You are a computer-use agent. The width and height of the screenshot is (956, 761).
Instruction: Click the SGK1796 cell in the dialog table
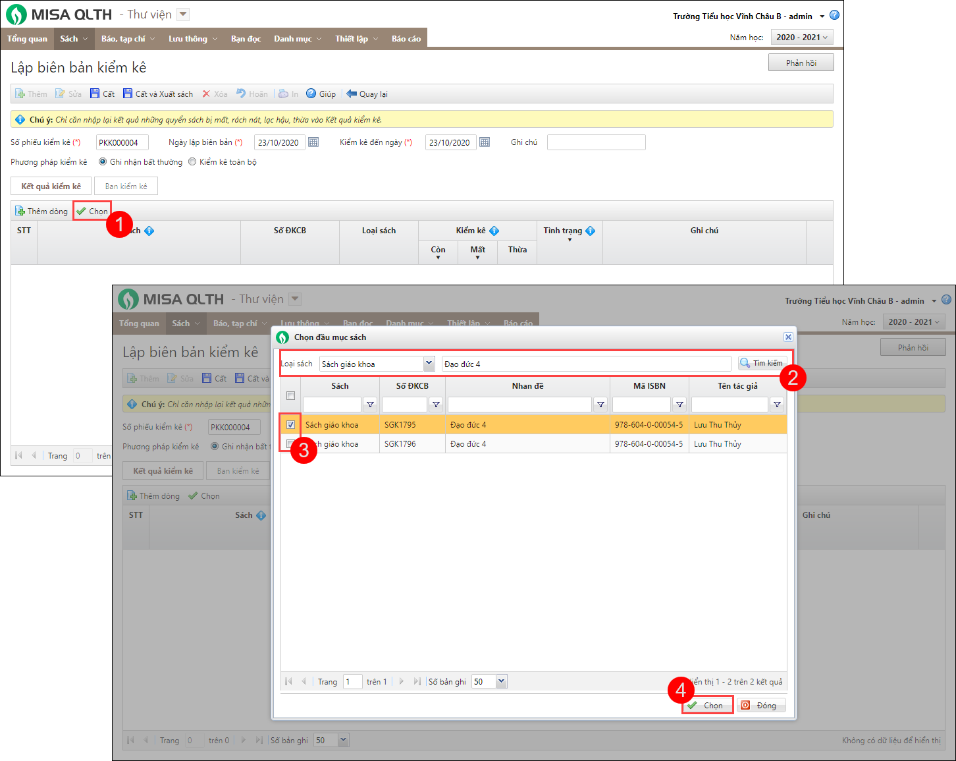pos(412,444)
